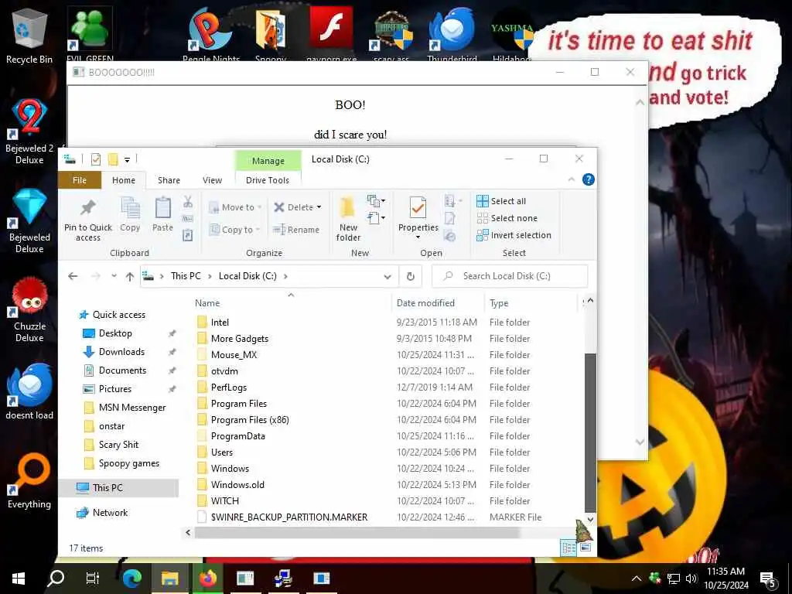Click the New folder icon

coord(347,208)
